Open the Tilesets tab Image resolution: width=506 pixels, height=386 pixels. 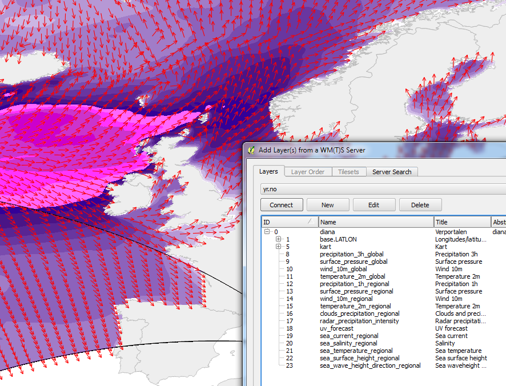(348, 172)
